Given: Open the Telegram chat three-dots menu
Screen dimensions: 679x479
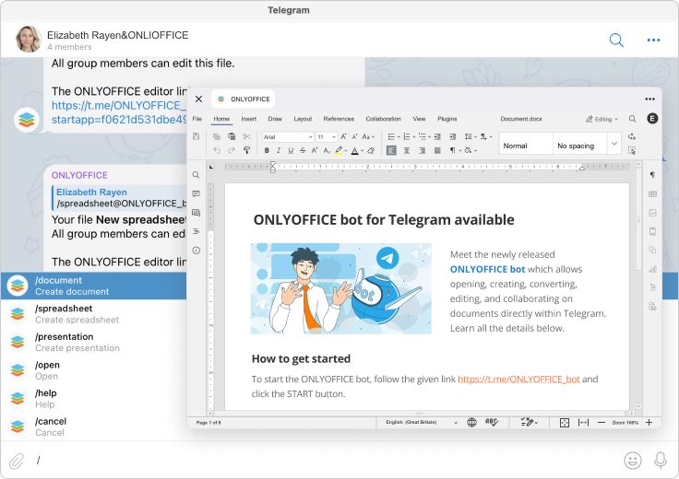Looking at the screenshot, I should point(653,41).
